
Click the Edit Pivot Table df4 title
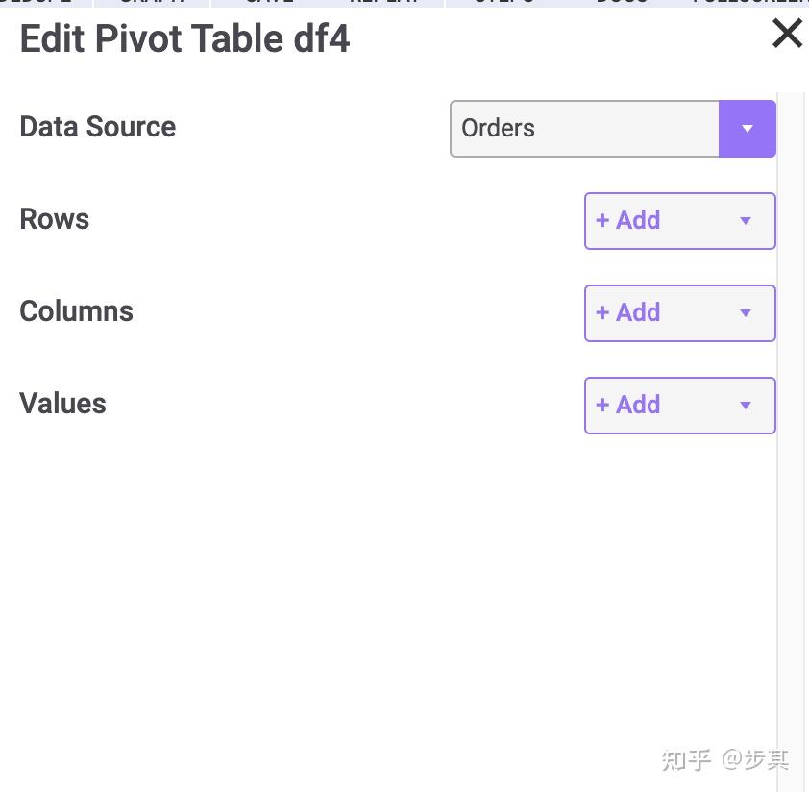[x=184, y=38]
